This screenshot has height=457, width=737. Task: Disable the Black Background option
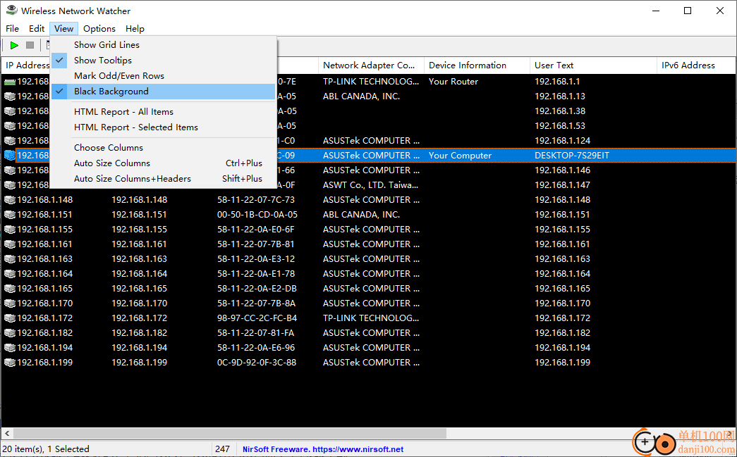(163, 92)
